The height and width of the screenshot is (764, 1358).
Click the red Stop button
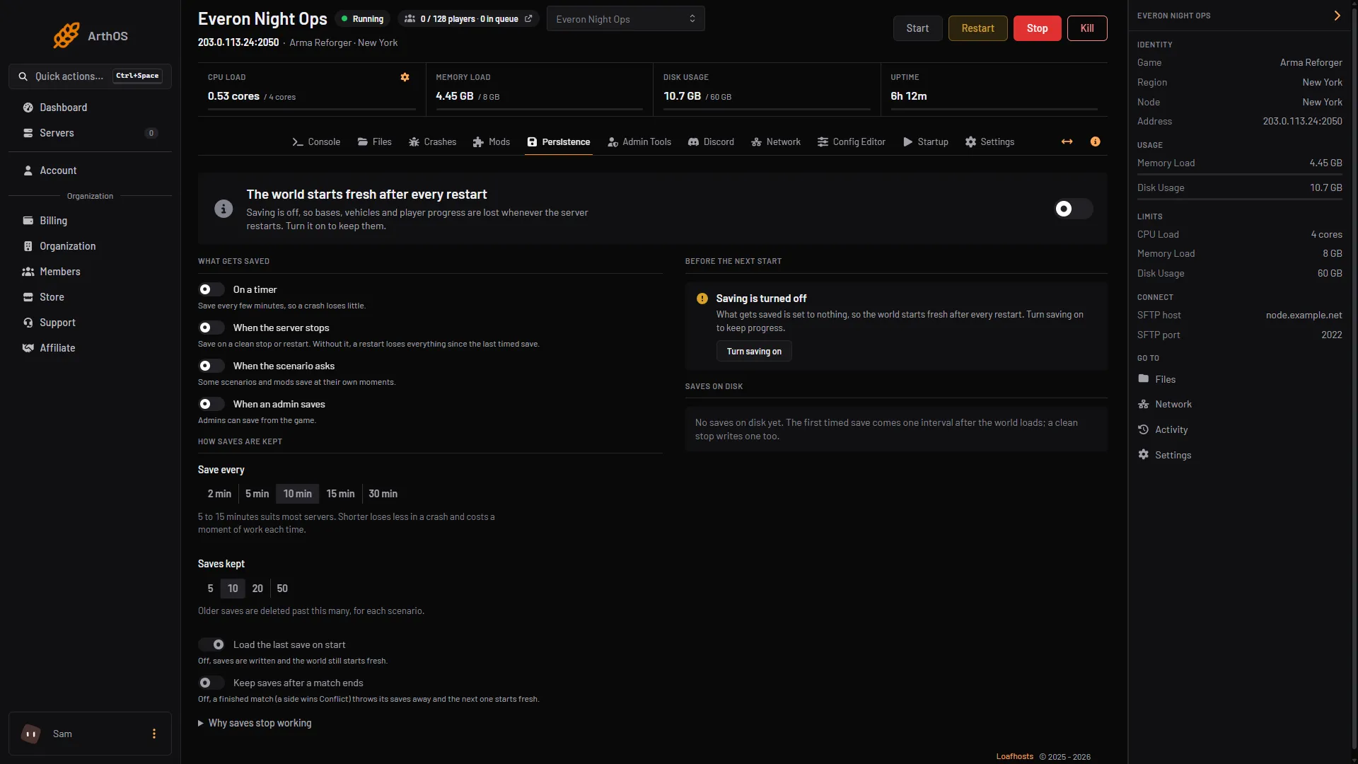coord(1037,28)
